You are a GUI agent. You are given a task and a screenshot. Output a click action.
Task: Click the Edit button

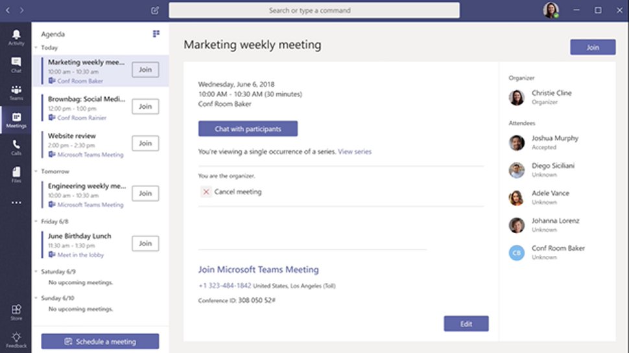[466, 324]
